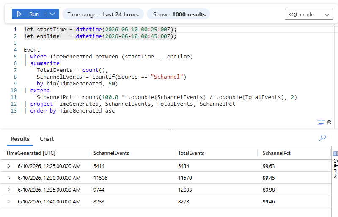Screen dimensions: 338x217
Task: Click line number 11 in gutter
Action: 14,97
